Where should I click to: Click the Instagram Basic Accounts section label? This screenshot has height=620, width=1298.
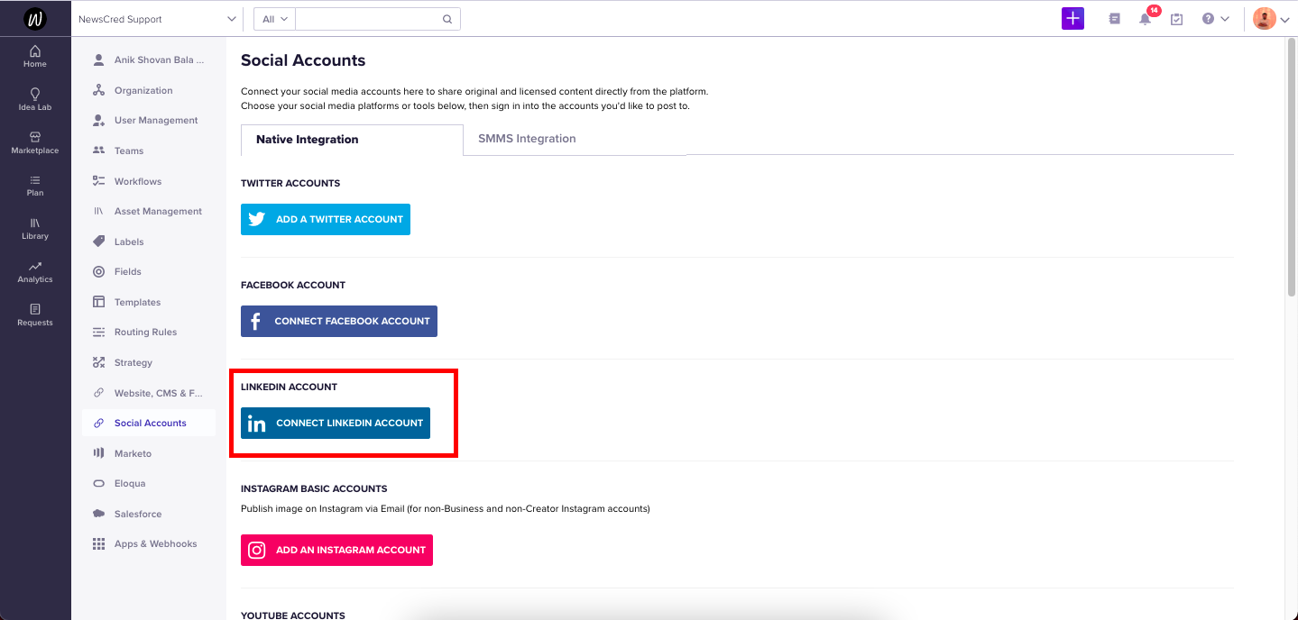coord(314,488)
